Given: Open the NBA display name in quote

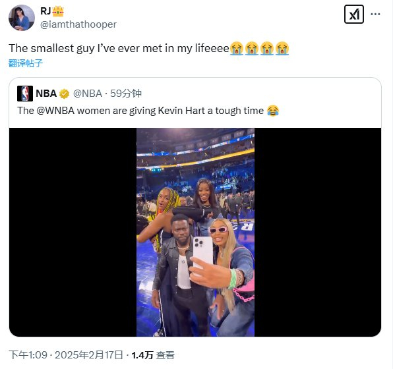Looking at the screenshot, I should (x=46, y=94).
